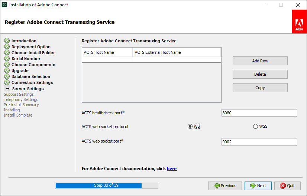Minimize the installer window
Screen dimensions: 307x196
pos(264,5)
